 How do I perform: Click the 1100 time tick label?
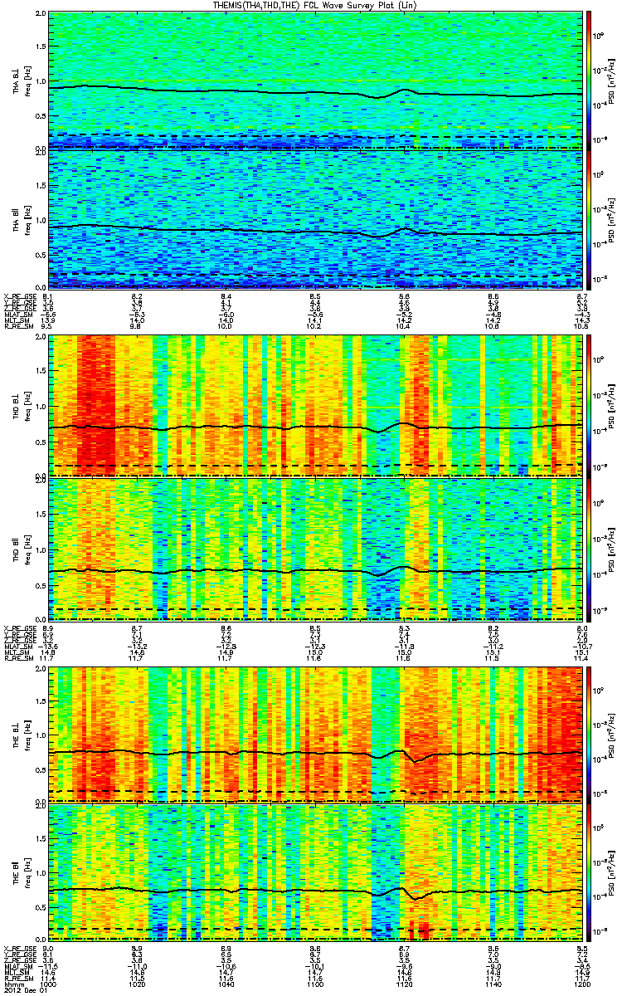[x=316, y=984]
